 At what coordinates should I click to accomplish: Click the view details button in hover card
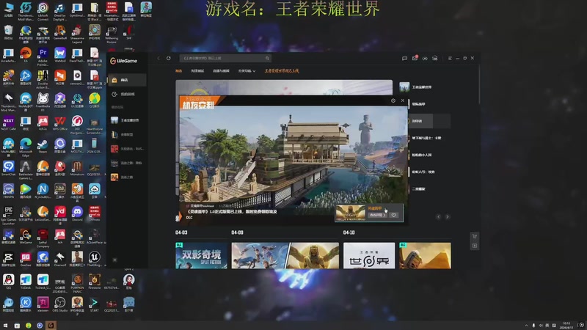[x=377, y=215]
